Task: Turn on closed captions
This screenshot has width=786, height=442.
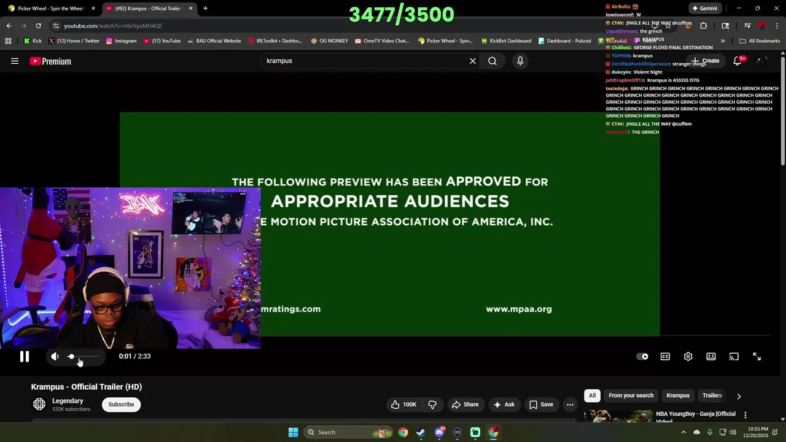Action: pos(665,357)
